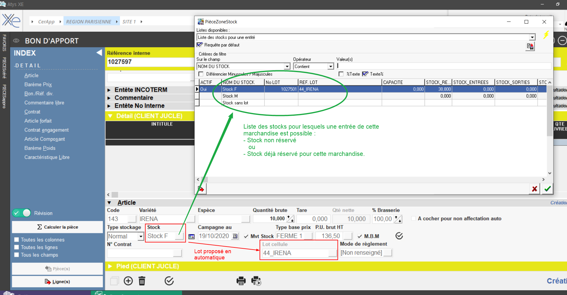Open Barème Prix in the index

click(38, 85)
